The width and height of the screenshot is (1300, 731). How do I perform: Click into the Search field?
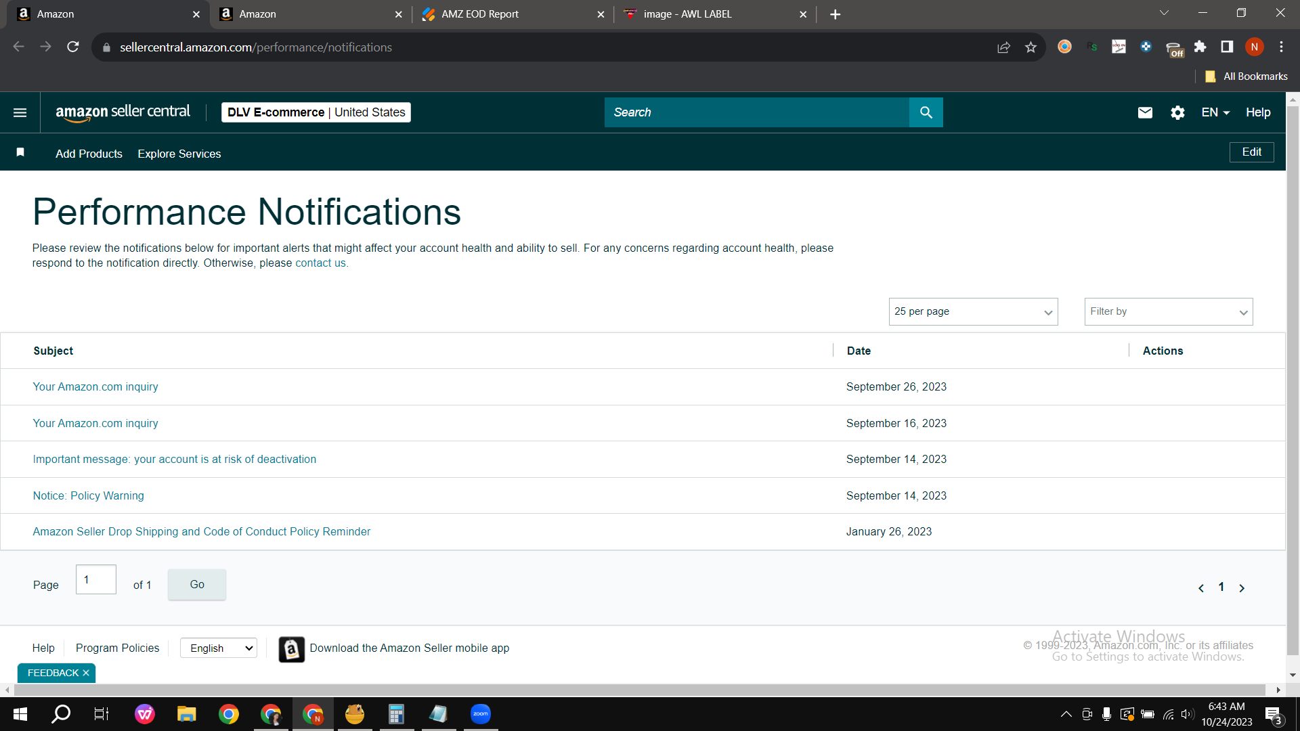tap(757, 112)
